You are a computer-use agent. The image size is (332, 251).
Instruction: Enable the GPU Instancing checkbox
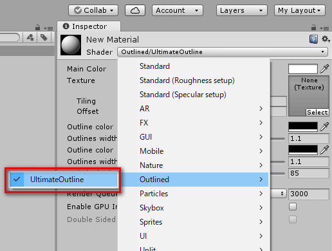click(x=293, y=207)
